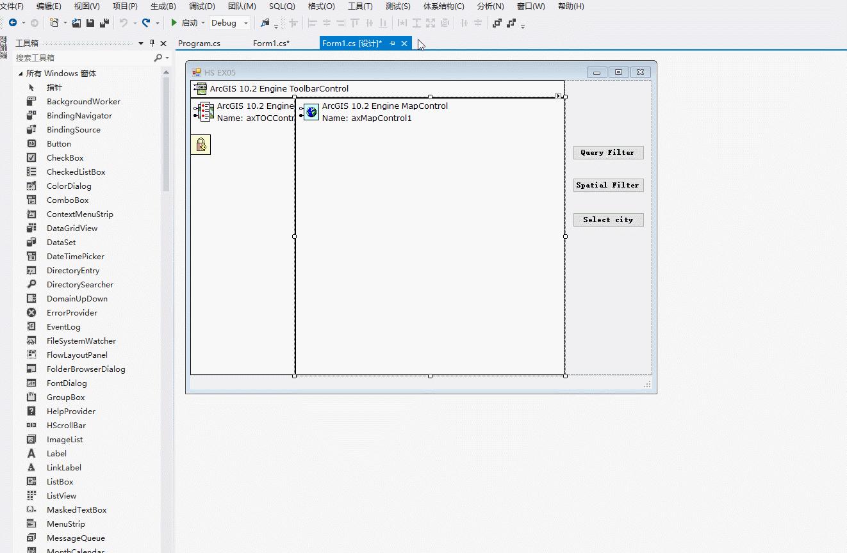Click the green start debugging button
Image resolution: width=847 pixels, height=553 pixels.
point(174,22)
